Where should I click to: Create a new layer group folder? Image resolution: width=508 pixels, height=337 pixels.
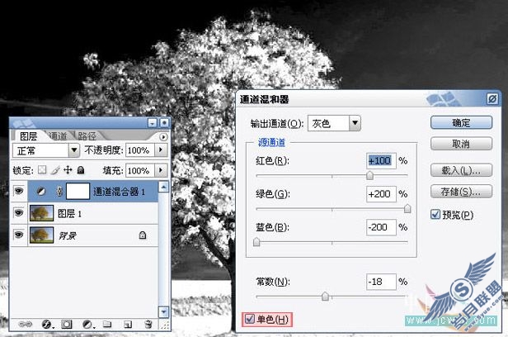[x=107, y=324]
